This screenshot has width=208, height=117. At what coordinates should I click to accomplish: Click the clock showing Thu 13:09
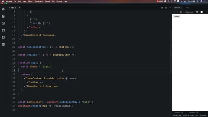click(x=191, y=1)
